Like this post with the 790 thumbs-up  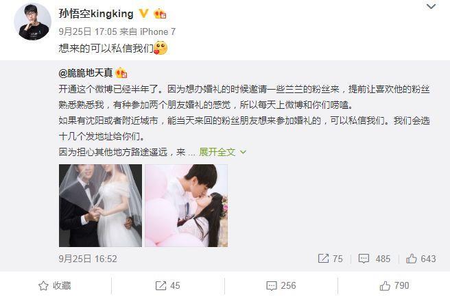click(x=394, y=285)
